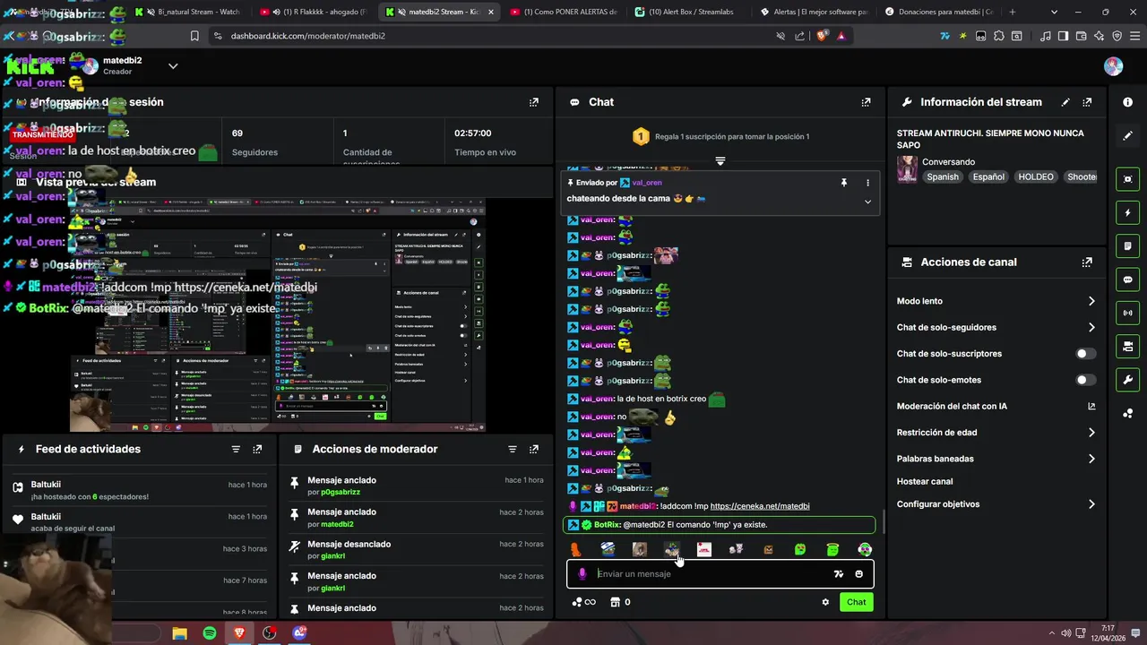Open the new browser tab plus button

1013,12
